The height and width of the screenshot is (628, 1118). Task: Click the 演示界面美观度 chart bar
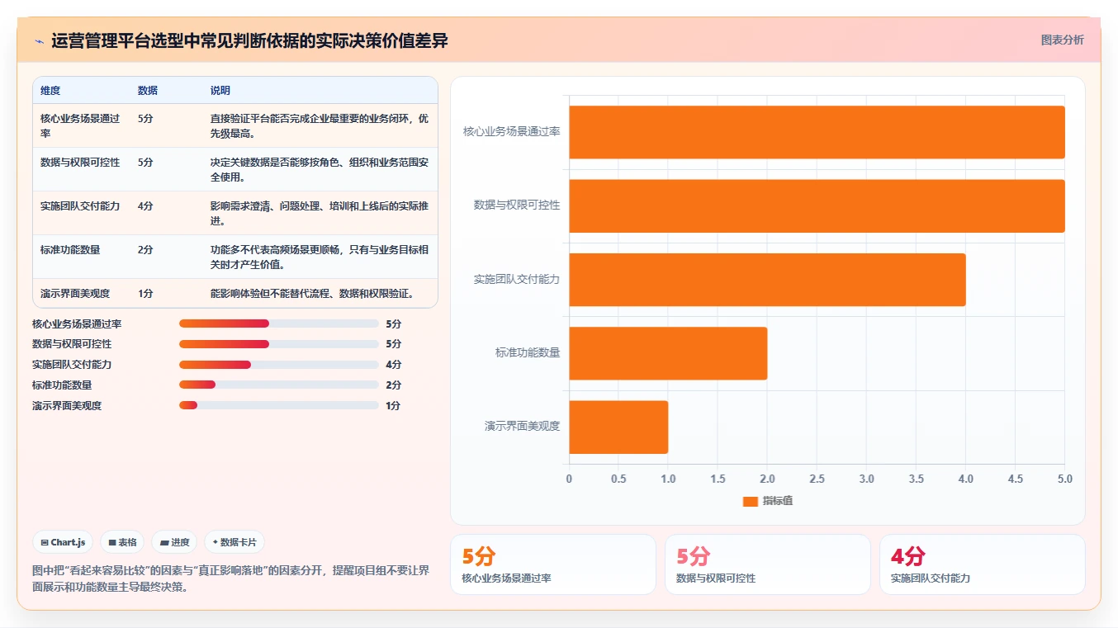(618, 427)
